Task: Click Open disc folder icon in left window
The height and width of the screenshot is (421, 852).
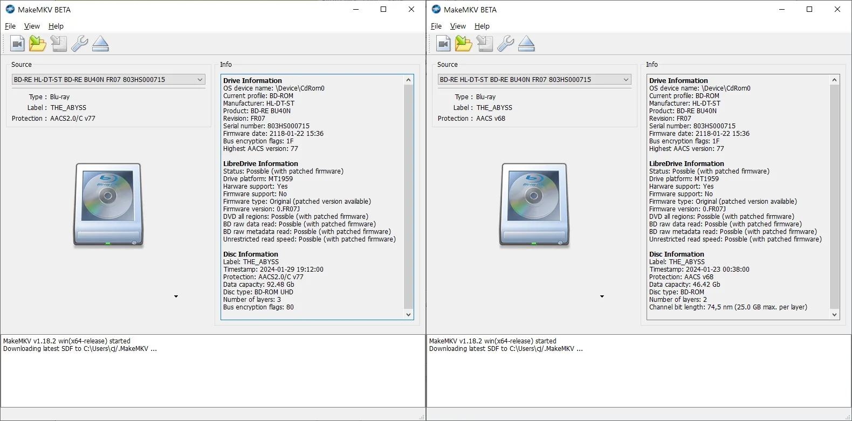Action: pyautogui.click(x=37, y=44)
